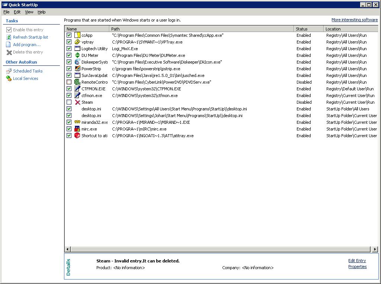
Task: Click the DU Meter arrows icon
Action: pyautogui.click(x=77, y=55)
